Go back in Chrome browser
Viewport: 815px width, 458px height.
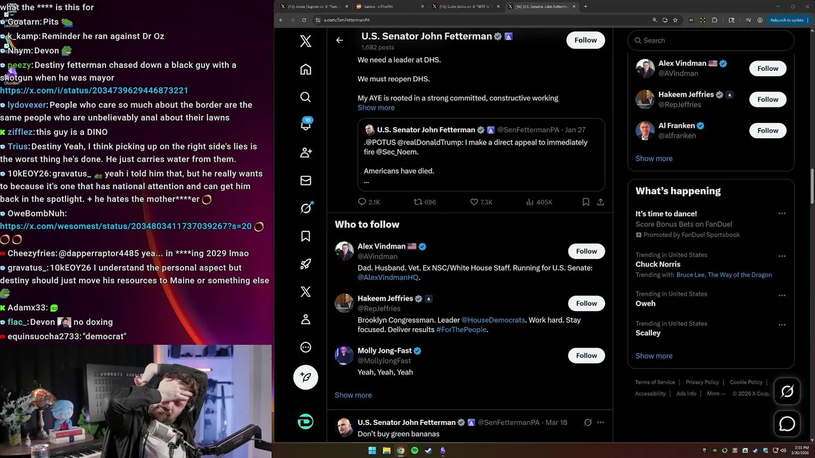[281, 20]
